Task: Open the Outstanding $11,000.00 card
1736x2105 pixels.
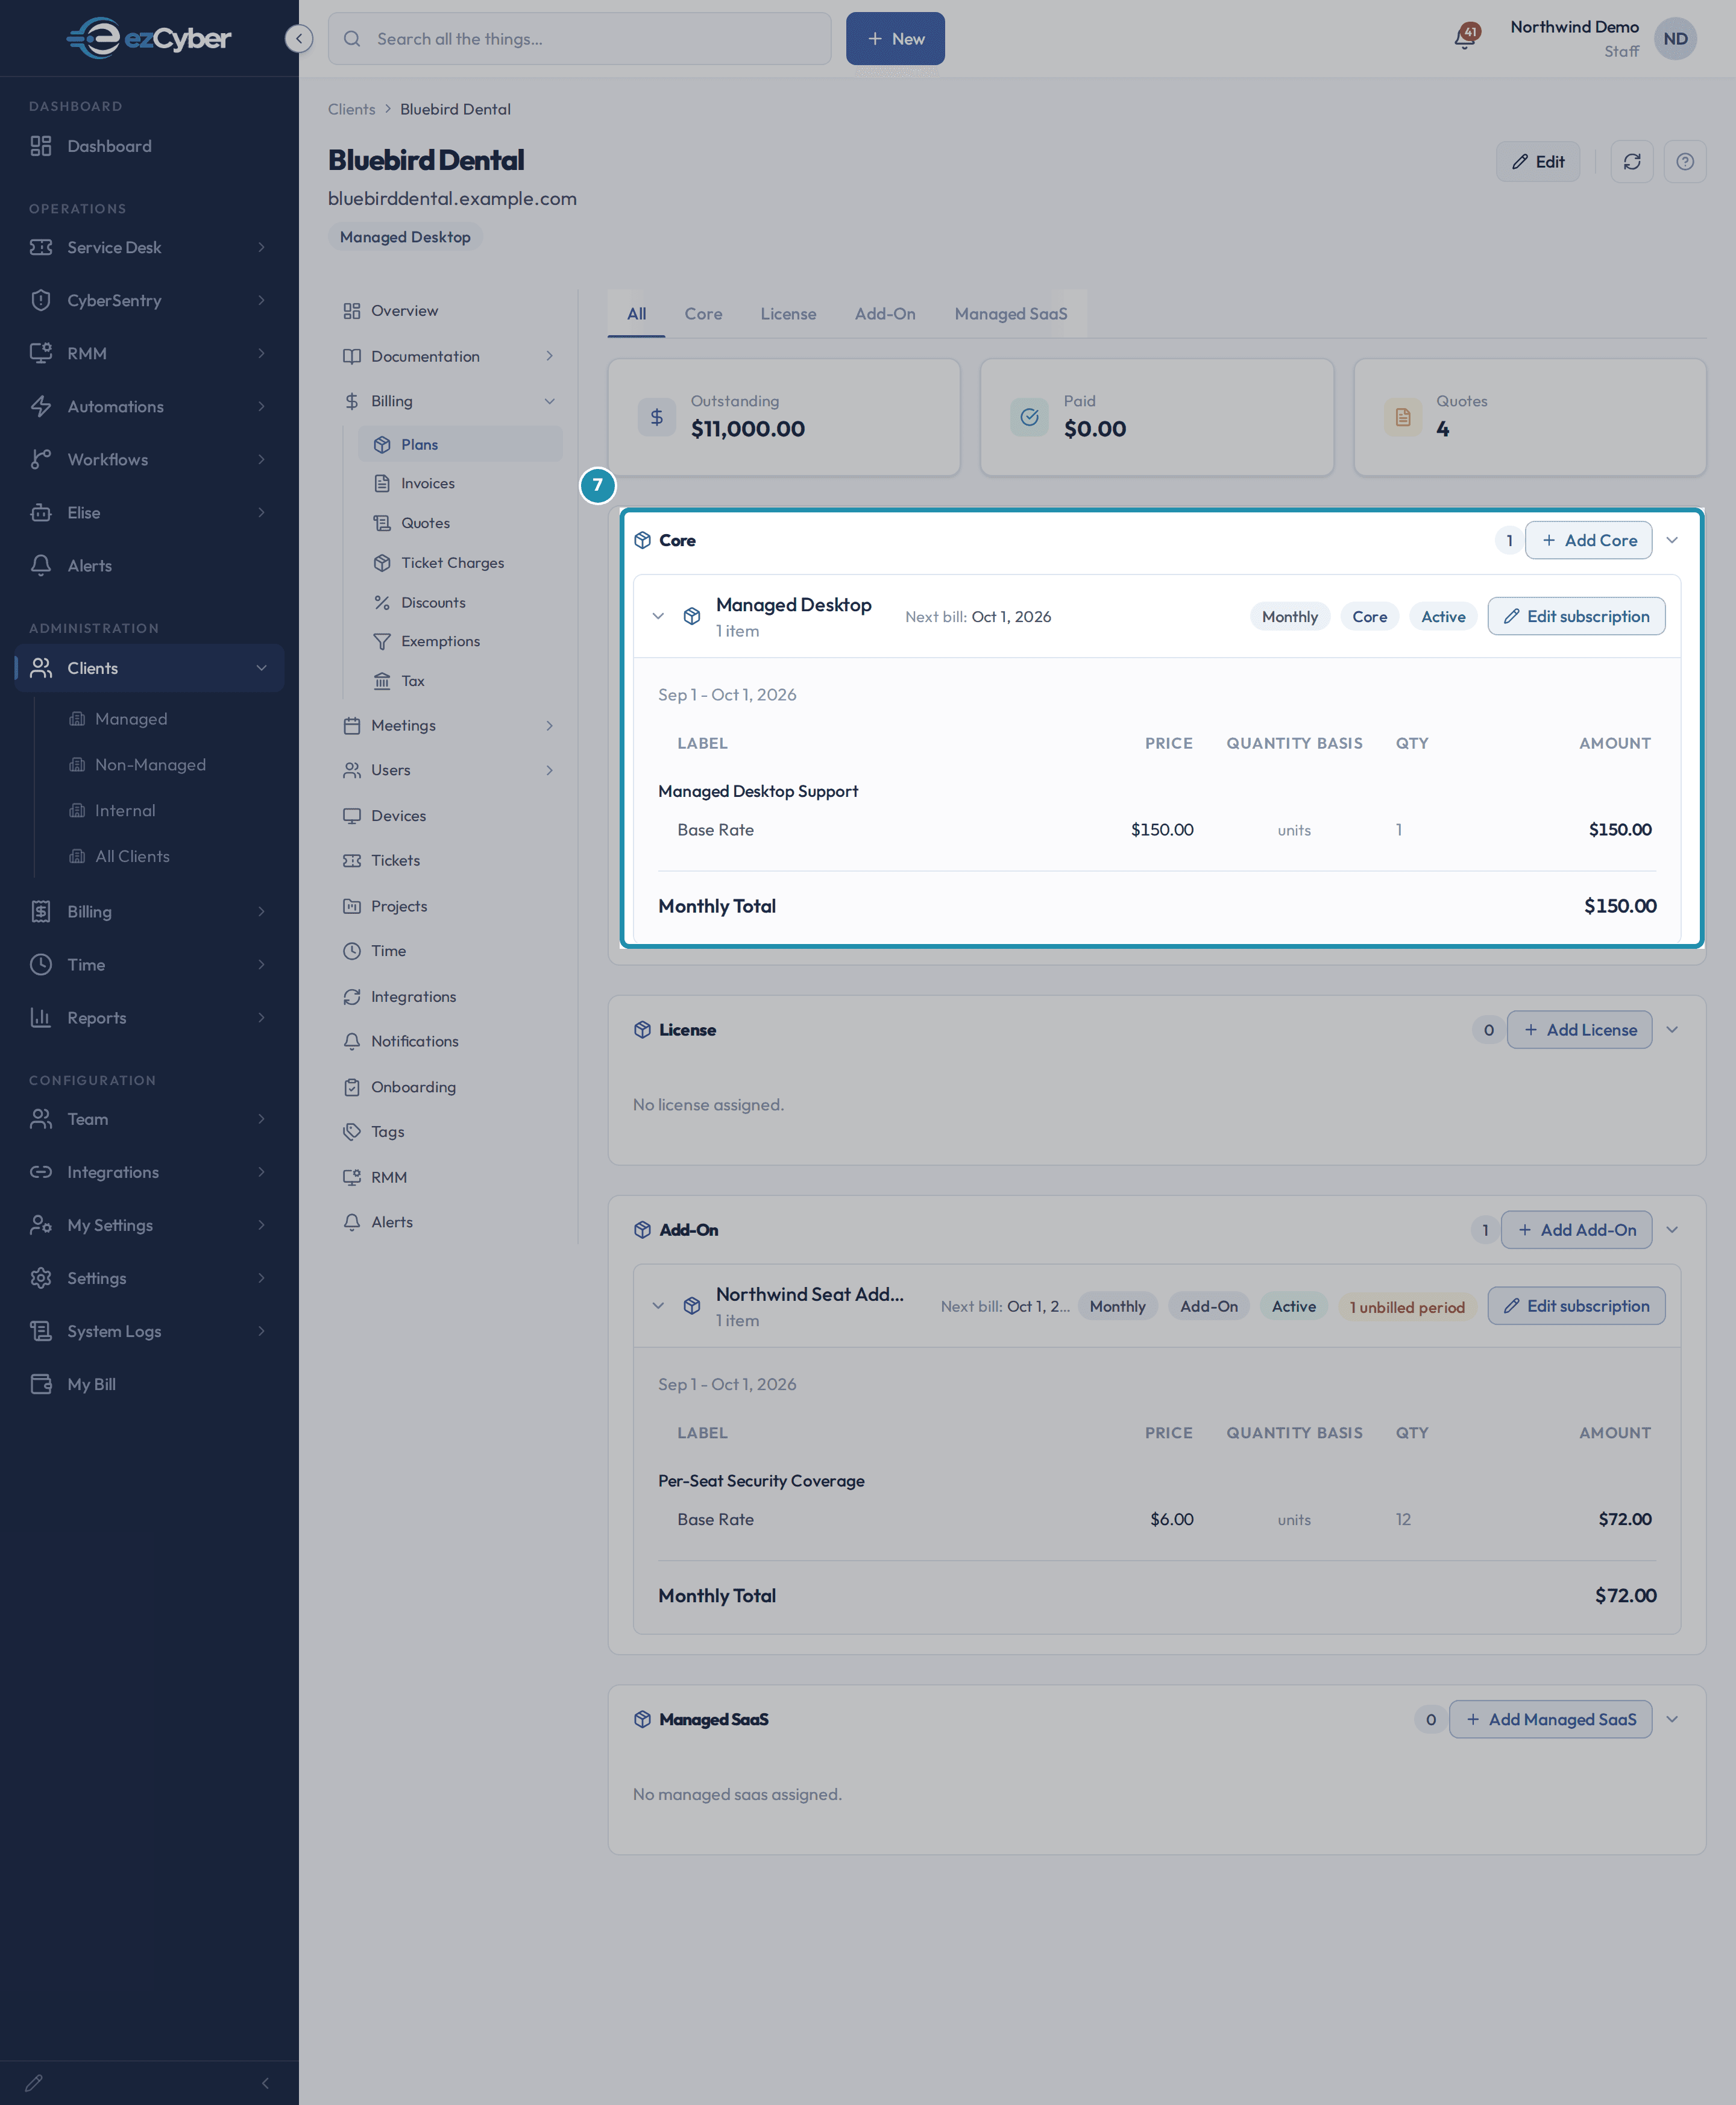Action: 783,417
